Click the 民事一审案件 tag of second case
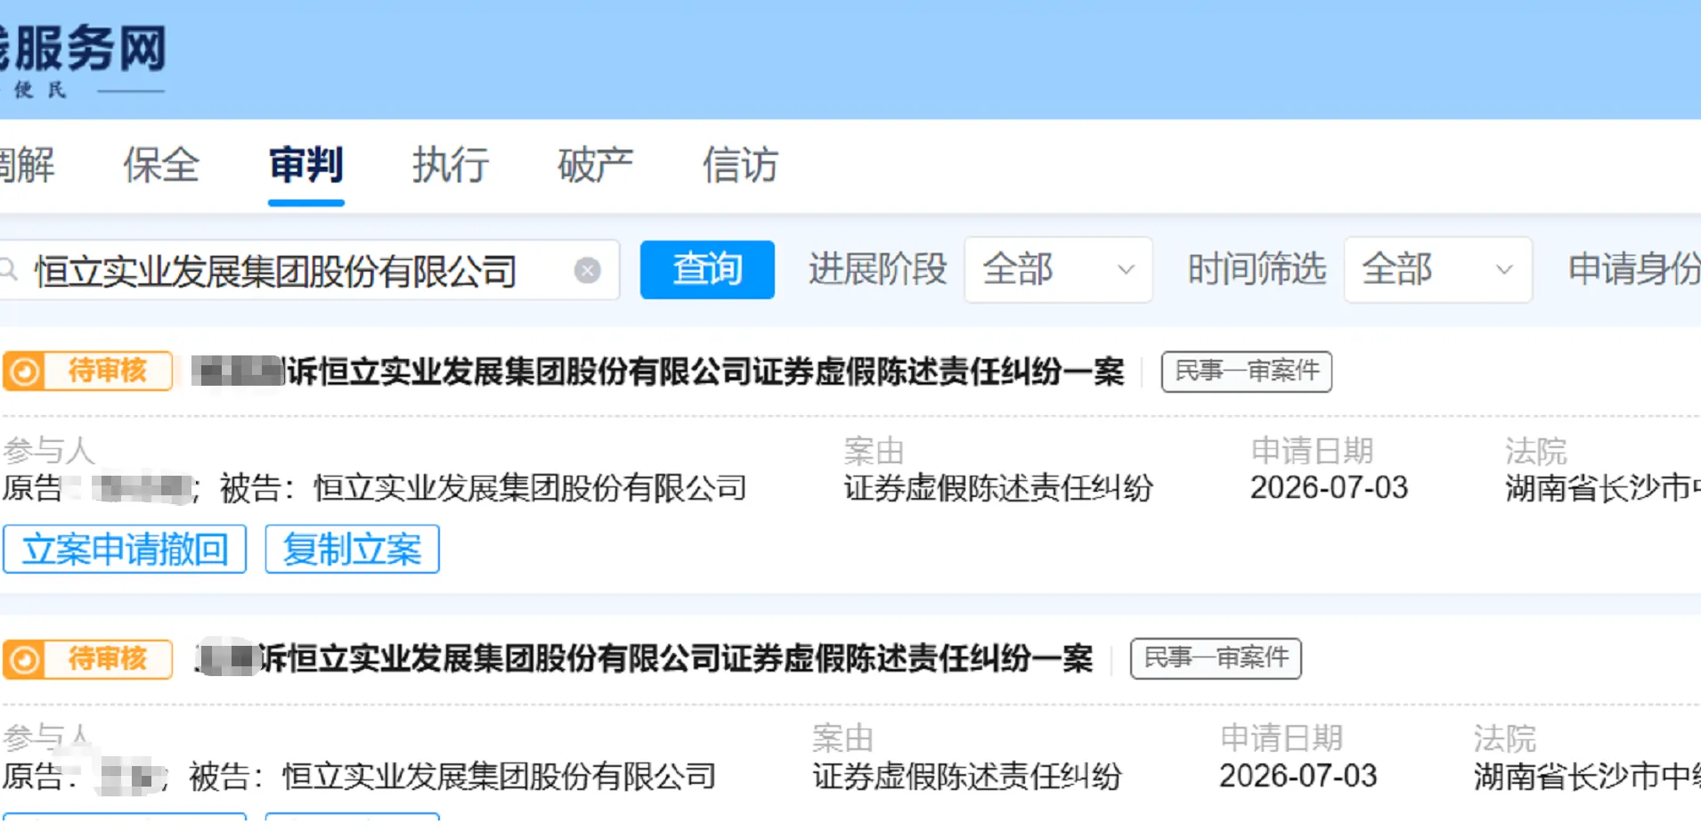Viewport: 1701px width, 832px height. 1216,658
